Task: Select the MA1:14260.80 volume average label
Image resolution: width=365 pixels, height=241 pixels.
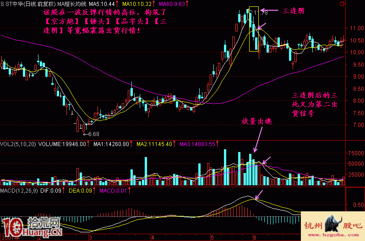Action: pos(111,144)
